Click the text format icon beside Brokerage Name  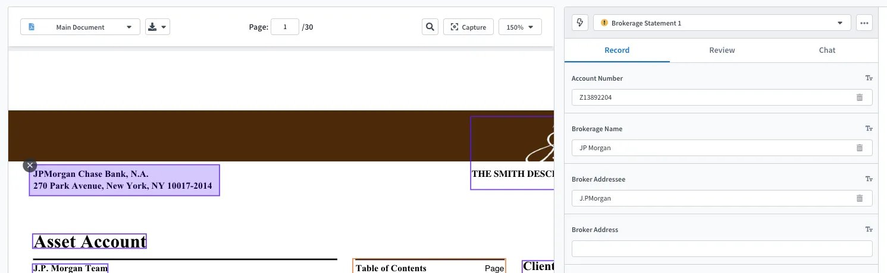[x=869, y=129]
